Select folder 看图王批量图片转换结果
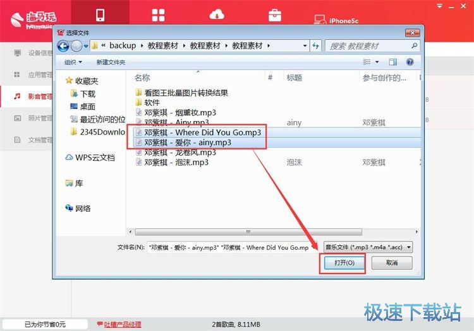 181,93
